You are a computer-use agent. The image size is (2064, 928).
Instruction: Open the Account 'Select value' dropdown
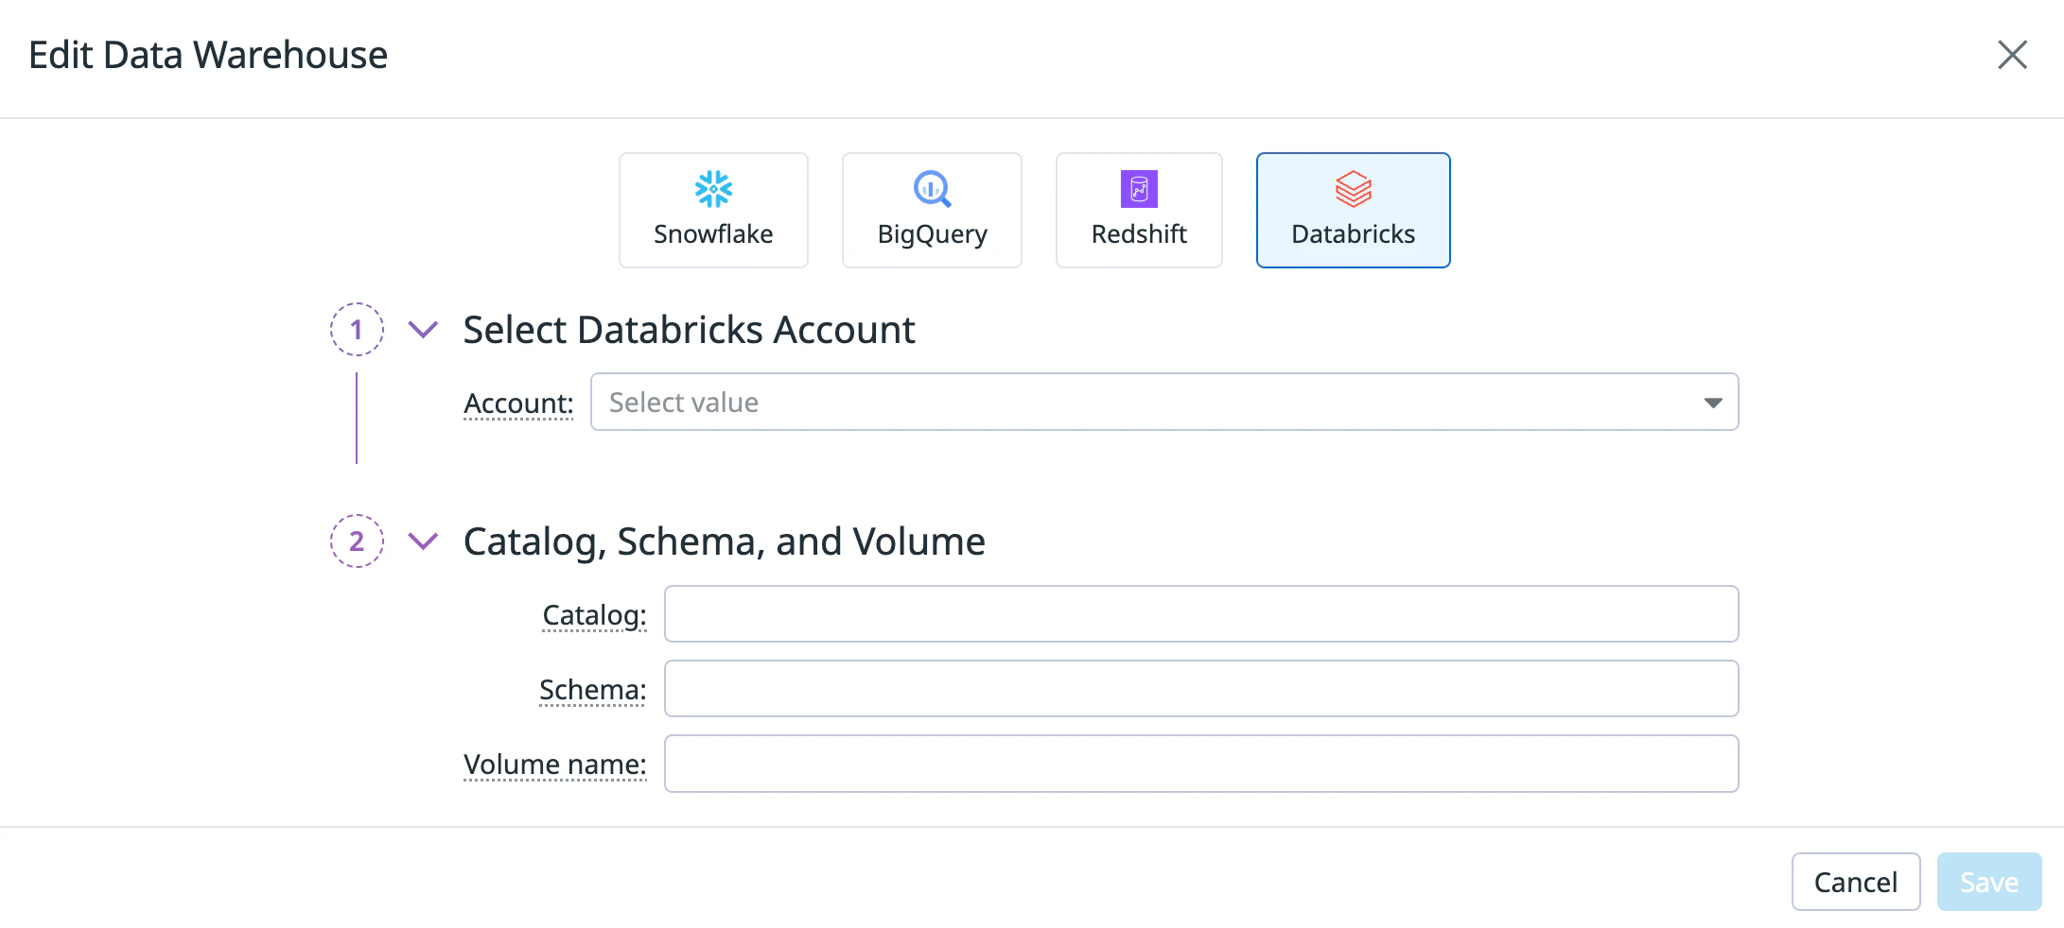(1135, 403)
